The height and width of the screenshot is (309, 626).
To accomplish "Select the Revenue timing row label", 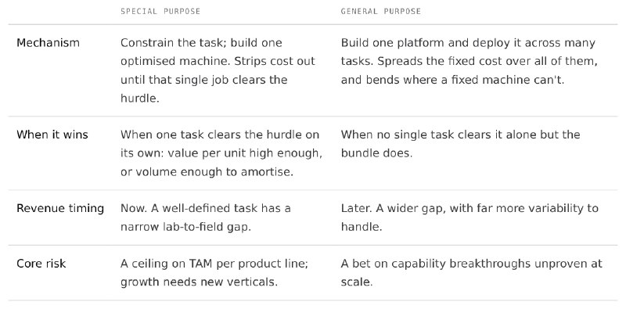I will pos(60,208).
